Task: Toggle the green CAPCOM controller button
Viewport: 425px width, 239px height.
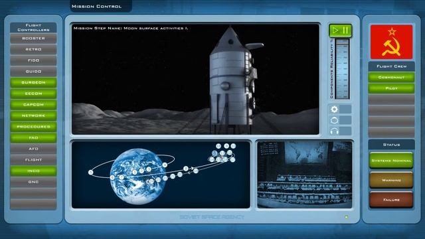Action: 33,105
